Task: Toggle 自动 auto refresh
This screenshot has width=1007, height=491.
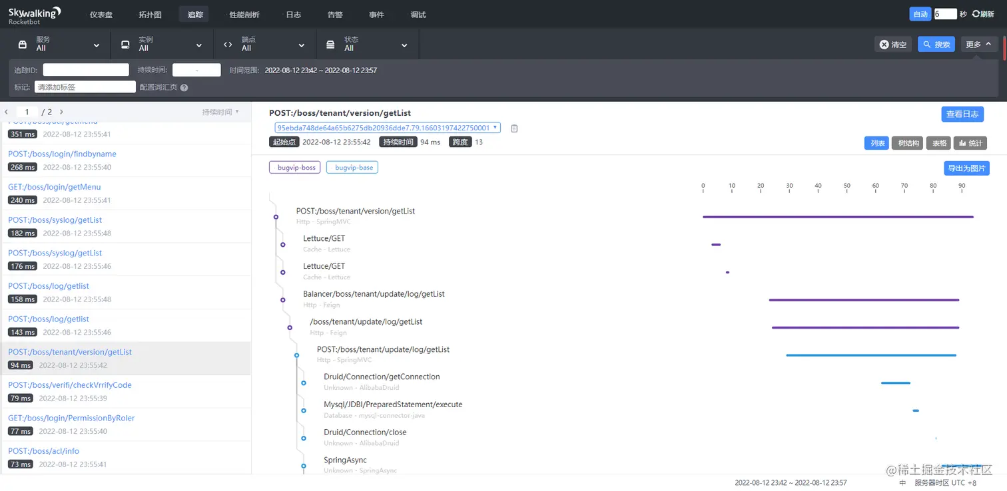Action: pos(920,14)
